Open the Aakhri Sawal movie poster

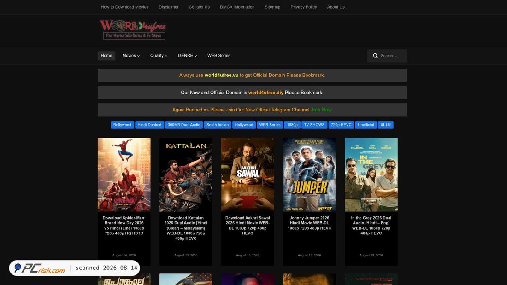coord(248,175)
